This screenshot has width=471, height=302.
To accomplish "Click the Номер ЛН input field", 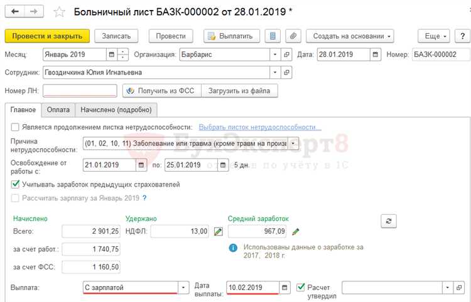I will tap(80, 91).
